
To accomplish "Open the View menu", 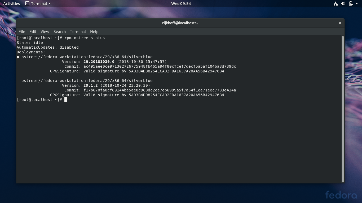I will click(x=45, y=32).
